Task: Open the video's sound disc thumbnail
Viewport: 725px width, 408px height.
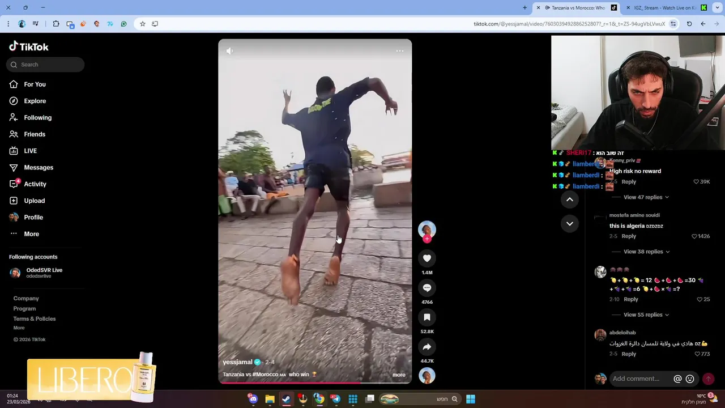Action: 427,375
